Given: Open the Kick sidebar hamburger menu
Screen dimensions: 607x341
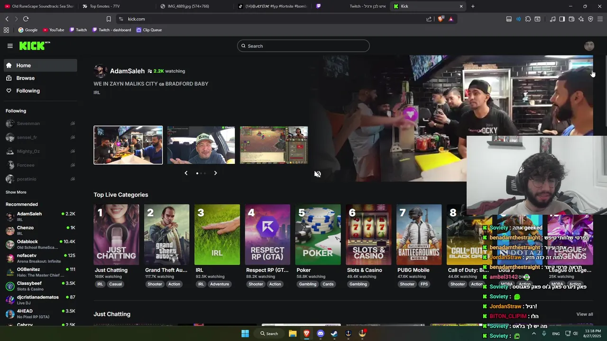Looking at the screenshot, I should click(10, 46).
